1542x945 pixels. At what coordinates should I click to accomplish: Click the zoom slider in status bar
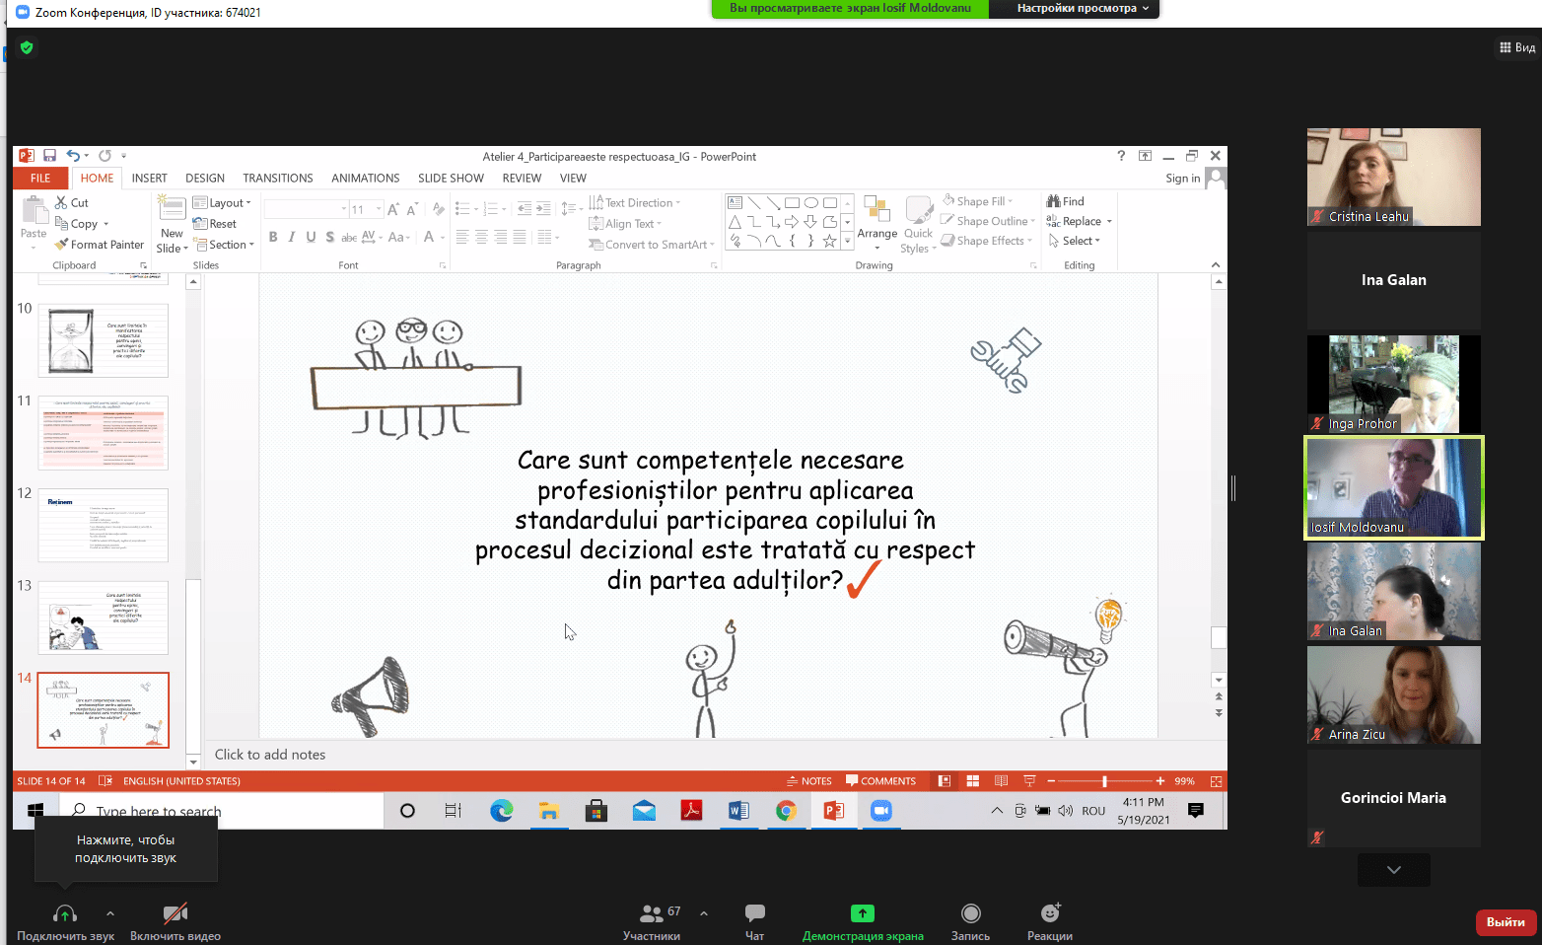pos(1105,781)
